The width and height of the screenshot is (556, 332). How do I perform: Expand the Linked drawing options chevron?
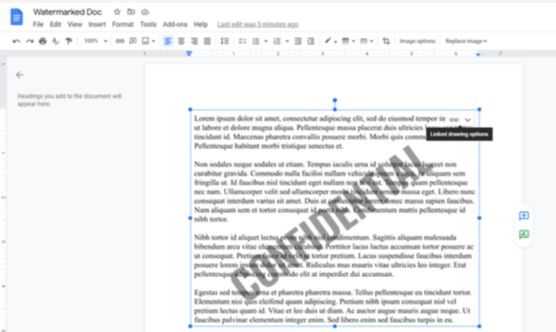468,120
